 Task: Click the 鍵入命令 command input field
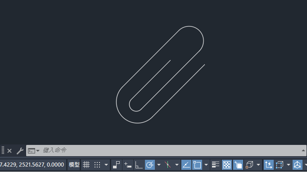pos(166,151)
